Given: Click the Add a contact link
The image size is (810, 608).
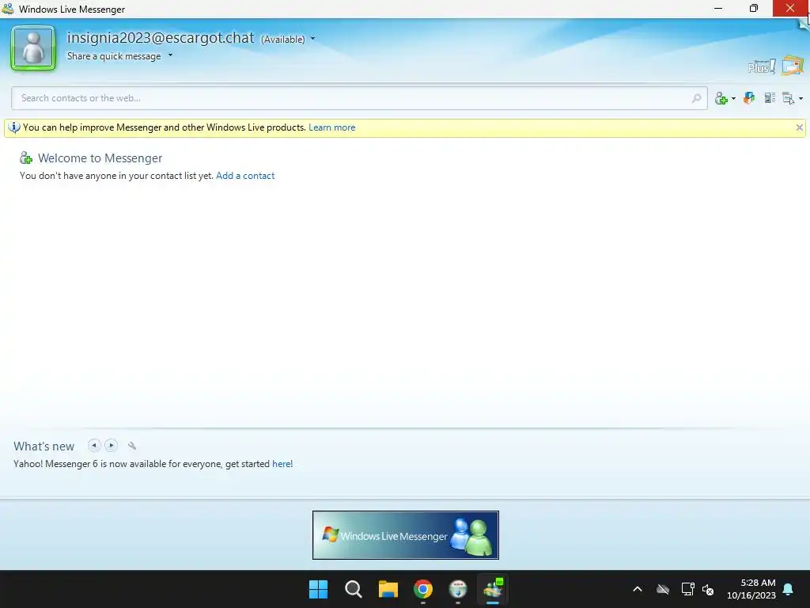Looking at the screenshot, I should pyautogui.click(x=245, y=176).
